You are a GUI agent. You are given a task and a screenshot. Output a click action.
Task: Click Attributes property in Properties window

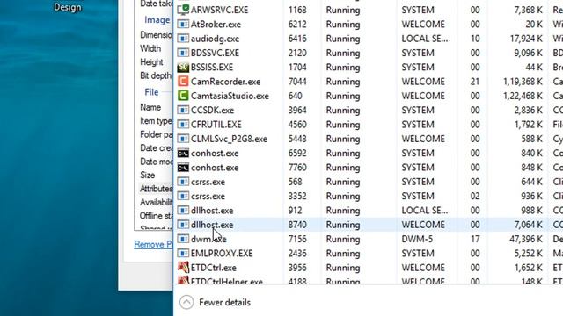tap(157, 189)
